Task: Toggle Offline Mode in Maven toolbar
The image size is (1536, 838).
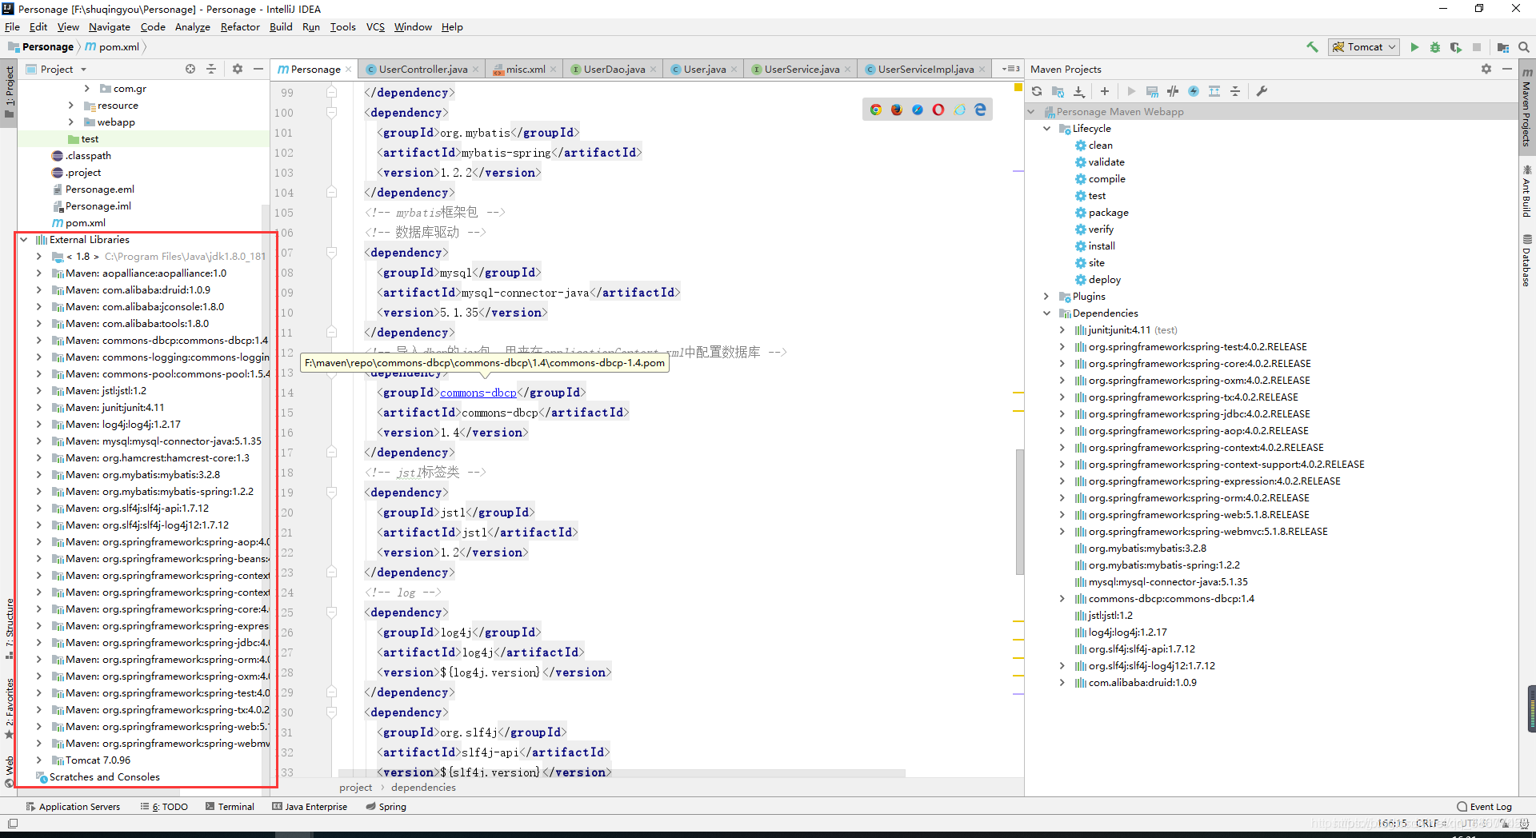Action: [1173, 91]
